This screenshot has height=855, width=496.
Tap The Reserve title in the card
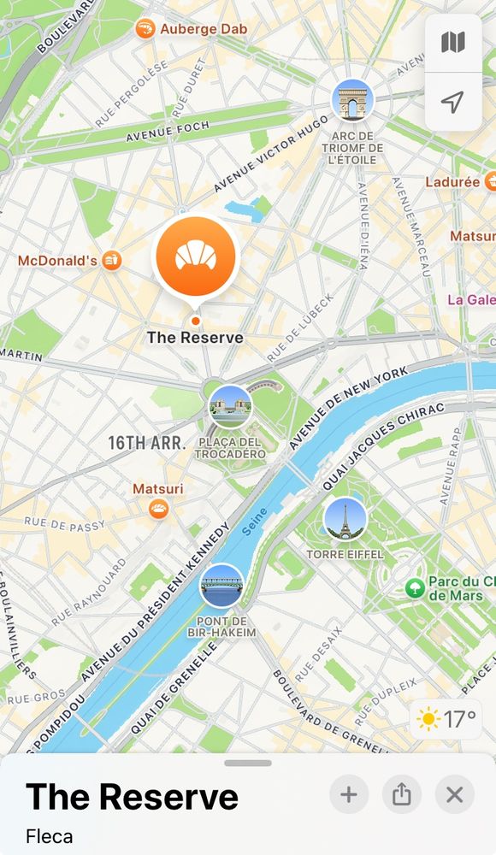tap(132, 797)
